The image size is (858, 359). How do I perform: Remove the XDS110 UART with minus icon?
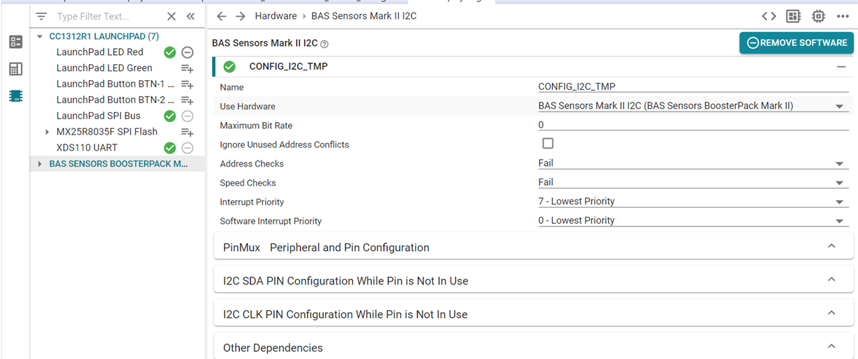188,148
